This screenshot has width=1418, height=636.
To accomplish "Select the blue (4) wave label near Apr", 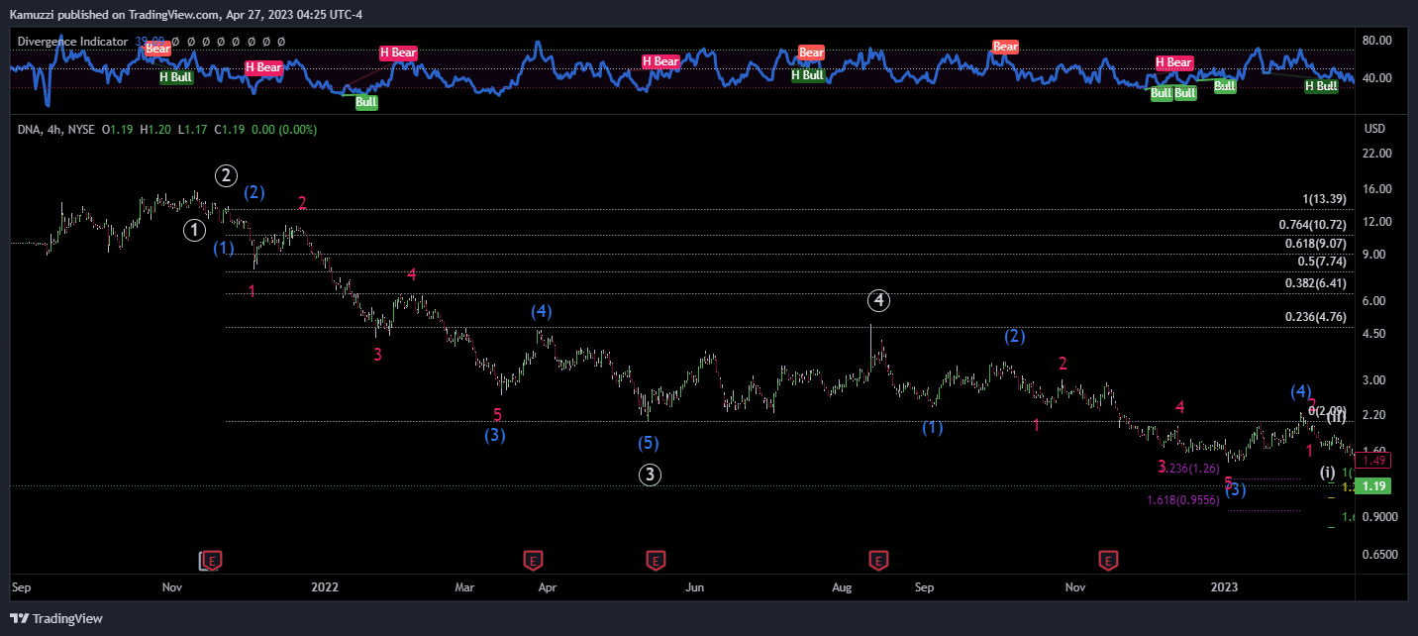I will (541, 311).
